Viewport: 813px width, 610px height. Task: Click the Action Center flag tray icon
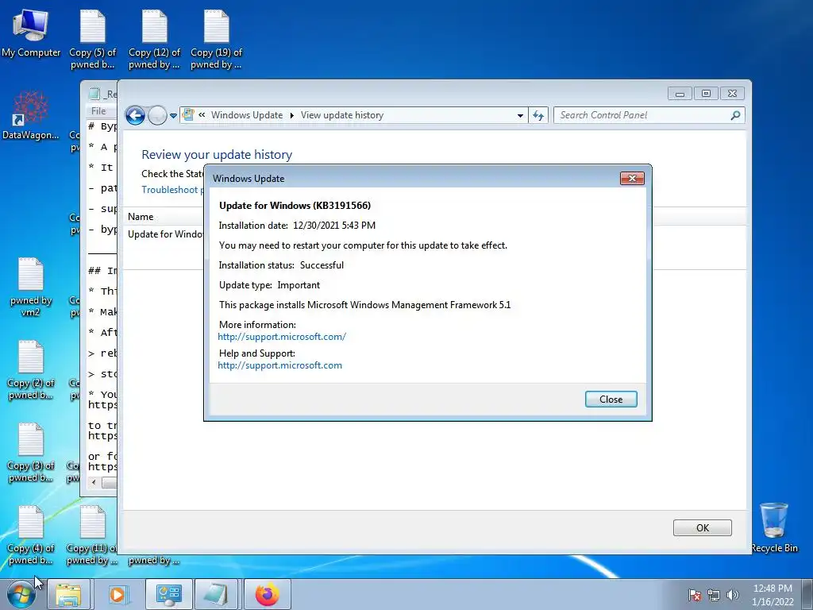coord(695,595)
